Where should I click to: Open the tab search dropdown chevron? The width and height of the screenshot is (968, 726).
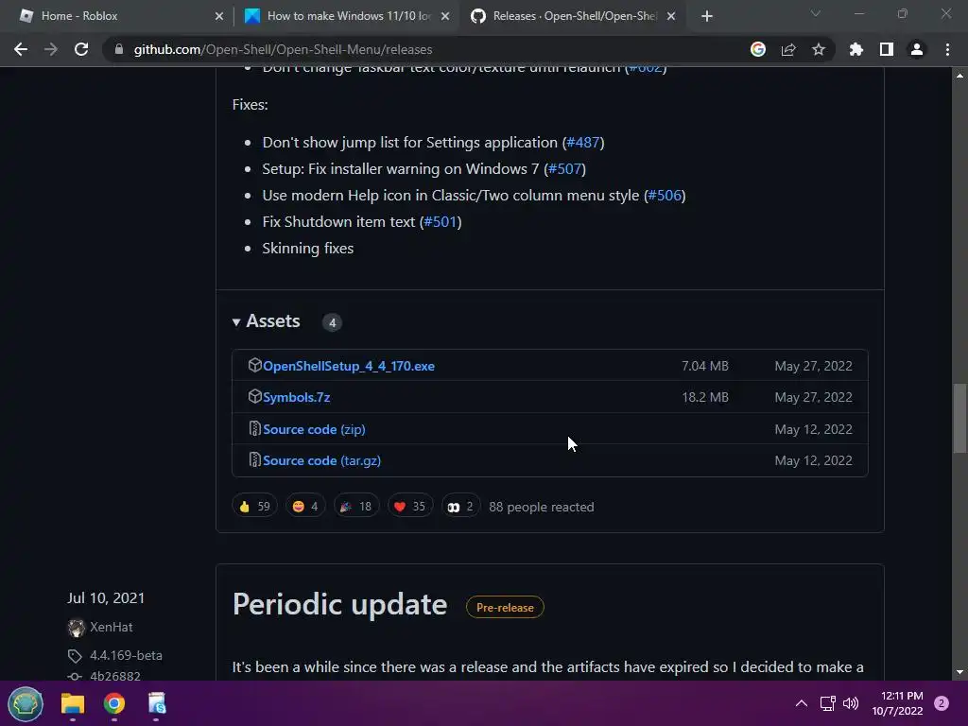[x=816, y=13]
